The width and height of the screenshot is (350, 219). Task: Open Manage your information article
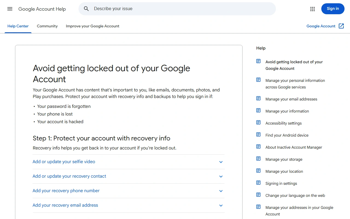pyautogui.click(x=287, y=111)
